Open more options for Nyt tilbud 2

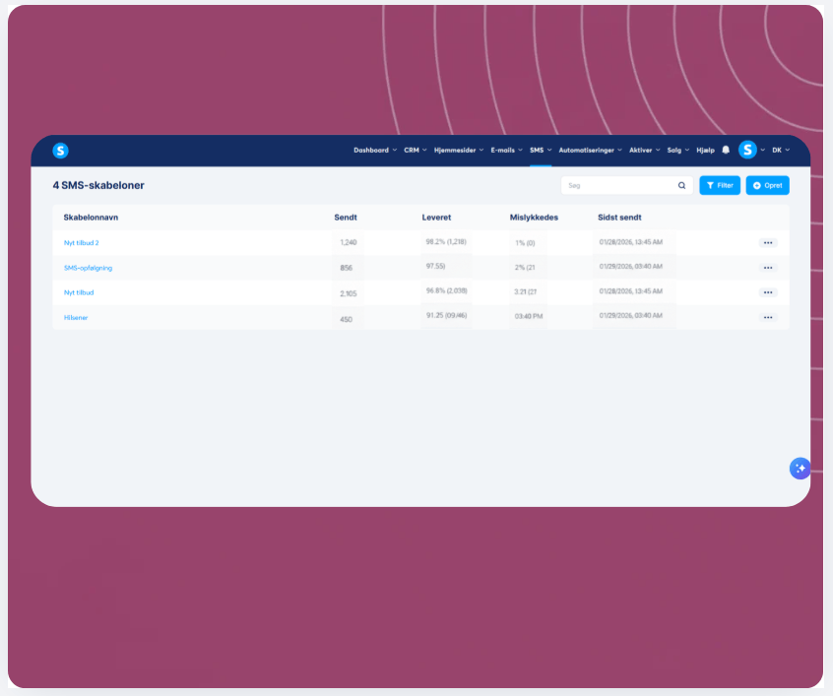click(768, 243)
